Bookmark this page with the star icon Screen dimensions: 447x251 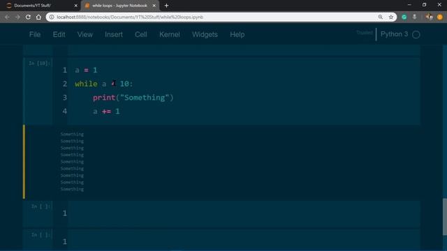[391, 17]
